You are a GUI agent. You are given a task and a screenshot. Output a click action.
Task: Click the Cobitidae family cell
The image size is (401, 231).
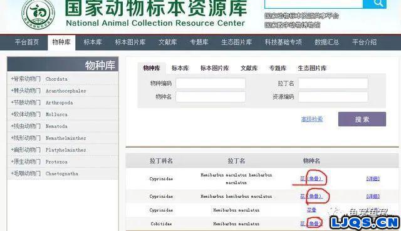(161, 224)
